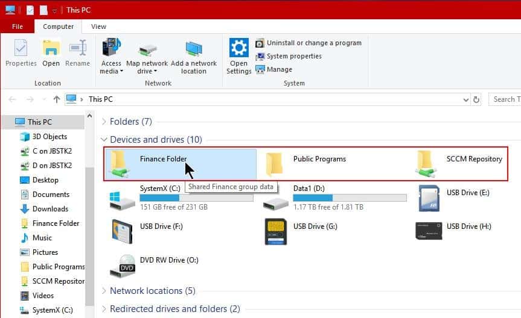Click the This PC monitor icon in title bar
The height and width of the screenshot is (318, 521).
click(x=10, y=10)
